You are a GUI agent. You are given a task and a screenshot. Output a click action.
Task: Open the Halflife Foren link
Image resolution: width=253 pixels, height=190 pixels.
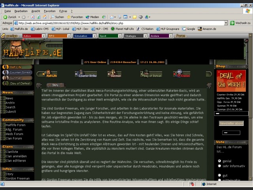15,125
